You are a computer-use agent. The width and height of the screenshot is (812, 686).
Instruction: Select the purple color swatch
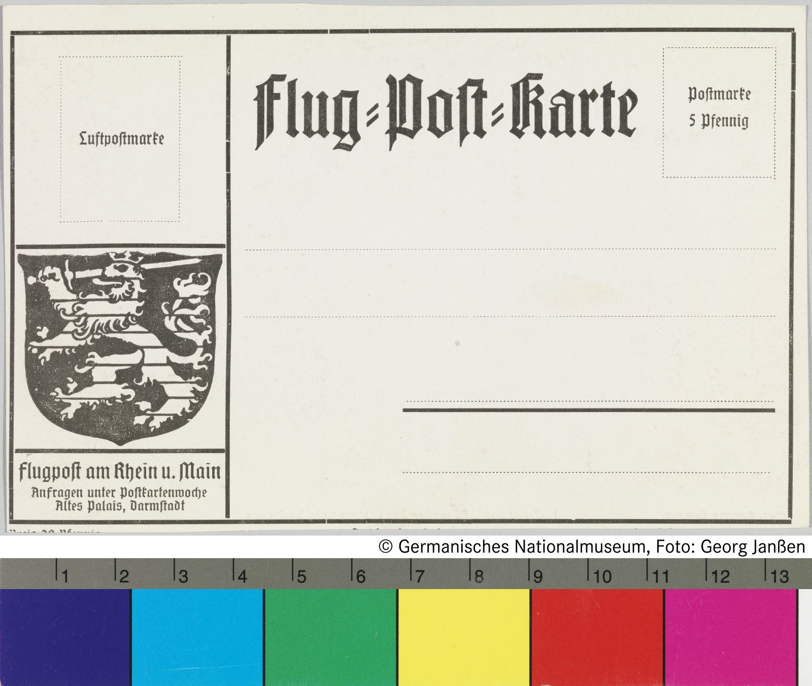click(x=65, y=637)
